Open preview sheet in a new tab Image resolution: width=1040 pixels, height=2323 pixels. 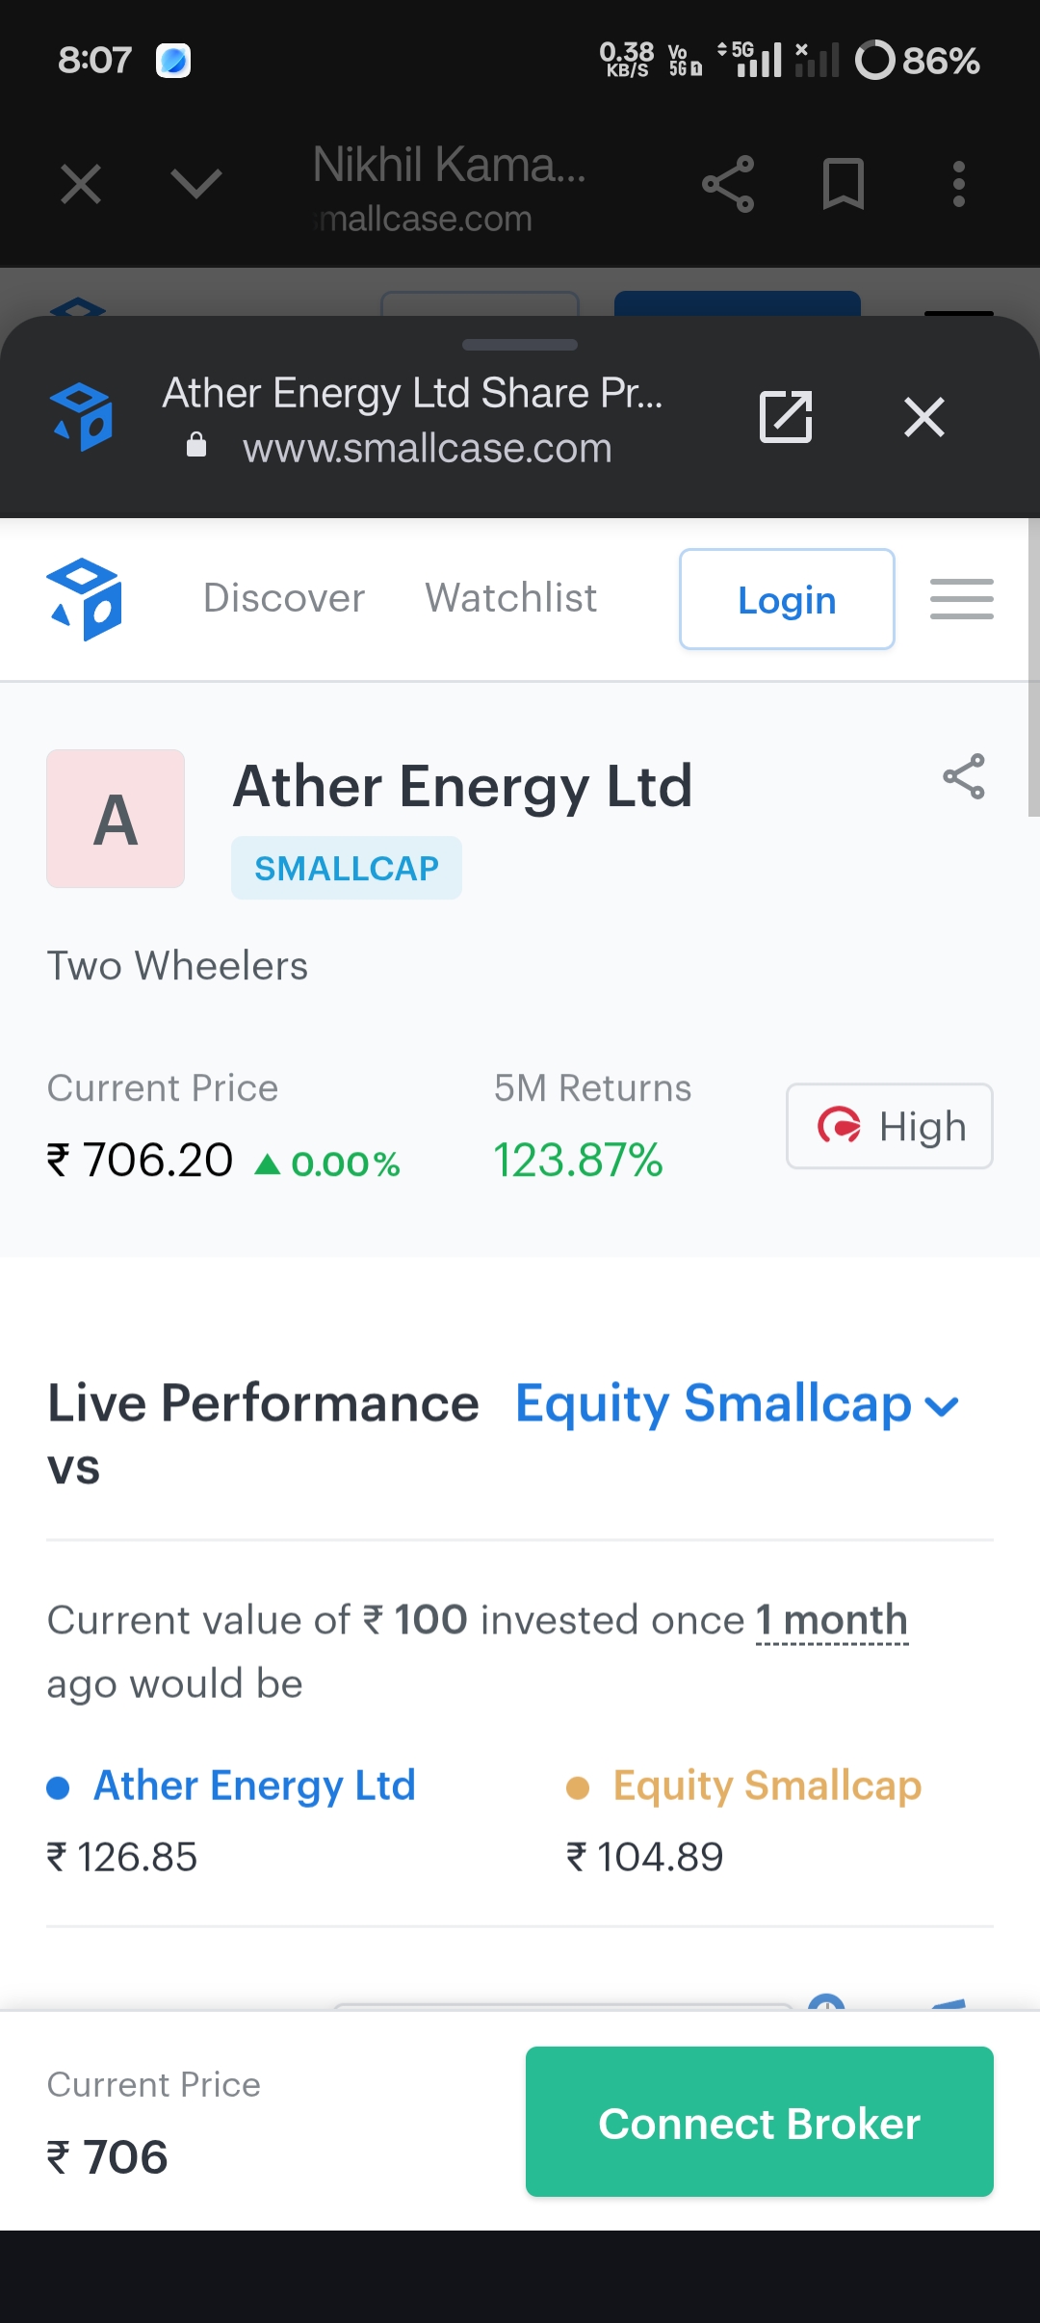(x=786, y=417)
